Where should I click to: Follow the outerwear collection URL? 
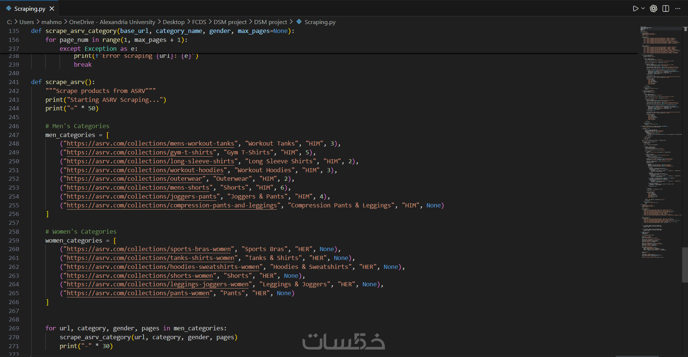tap(134, 179)
